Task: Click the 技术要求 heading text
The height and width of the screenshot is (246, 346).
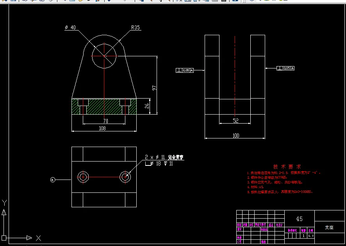Action: 287,167
